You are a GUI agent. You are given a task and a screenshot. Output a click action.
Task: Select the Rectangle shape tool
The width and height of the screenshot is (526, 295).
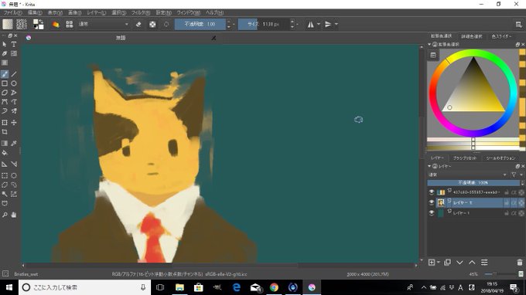click(5, 83)
